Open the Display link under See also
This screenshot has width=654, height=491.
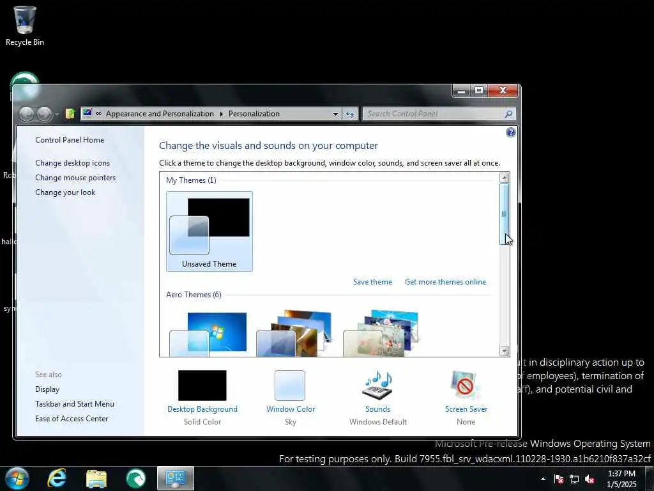click(47, 389)
